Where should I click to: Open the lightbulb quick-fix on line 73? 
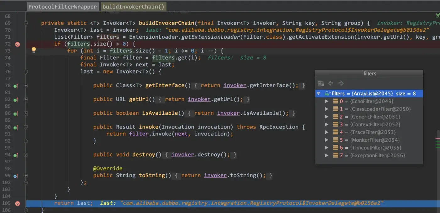[34, 50]
